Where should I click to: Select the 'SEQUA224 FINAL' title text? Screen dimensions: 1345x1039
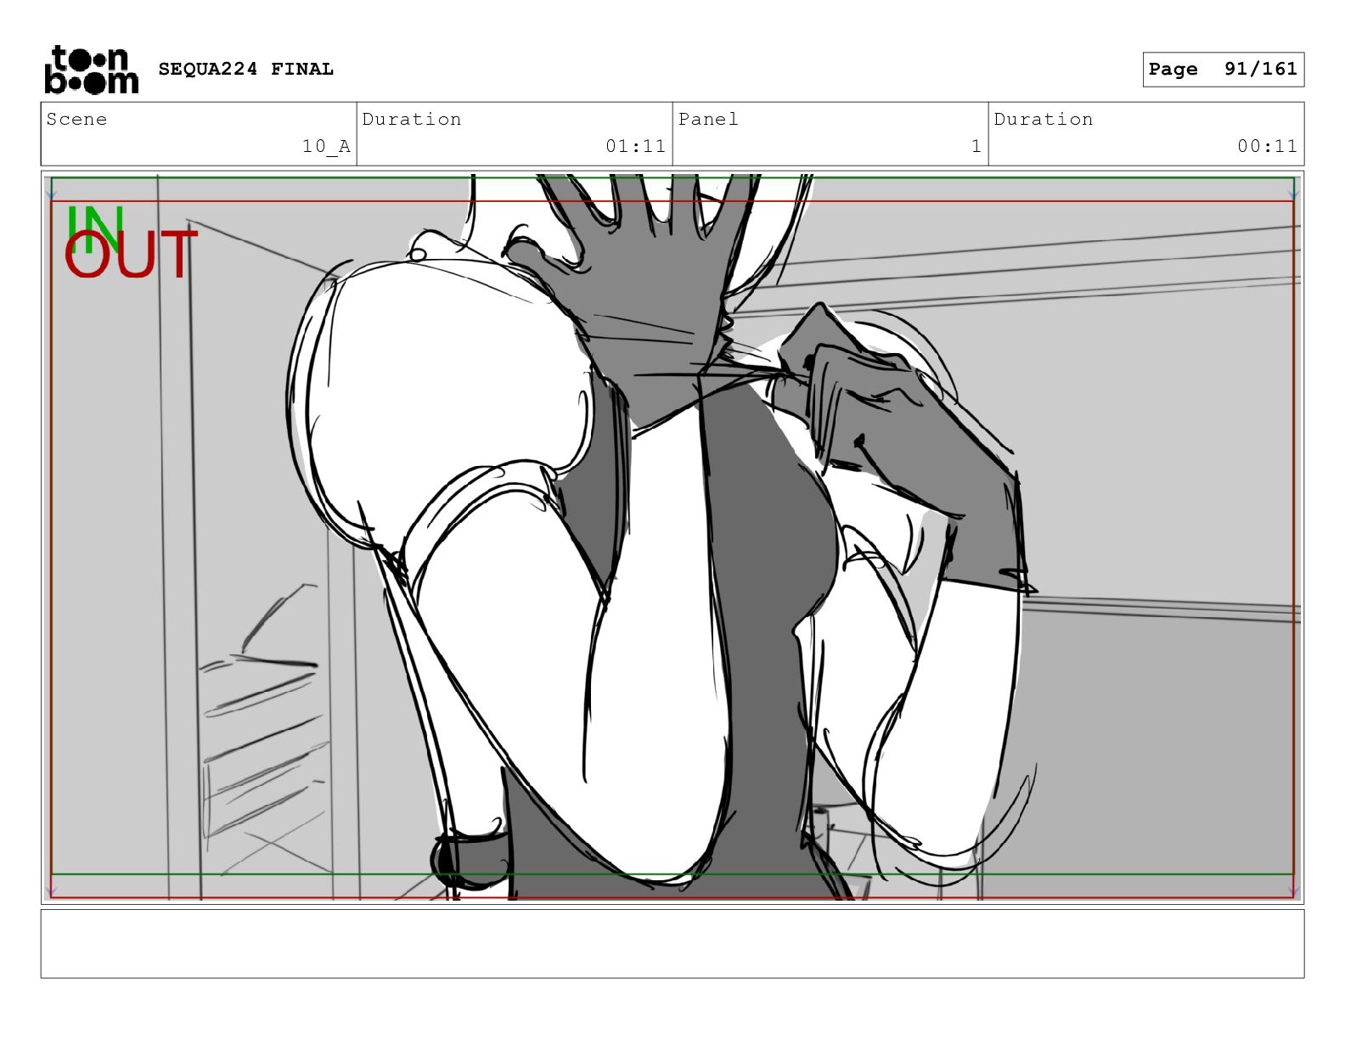(x=245, y=70)
